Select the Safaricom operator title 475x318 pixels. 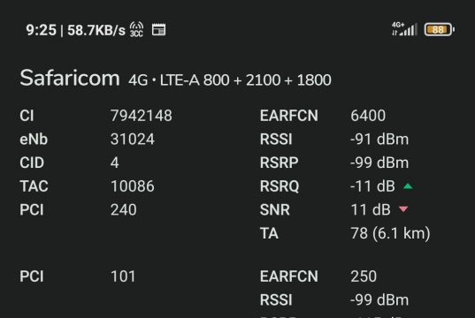(x=70, y=78)
